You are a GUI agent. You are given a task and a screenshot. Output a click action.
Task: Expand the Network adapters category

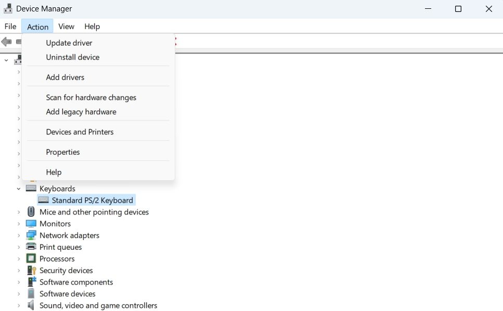pyautogui.click(x=19, y=235)
